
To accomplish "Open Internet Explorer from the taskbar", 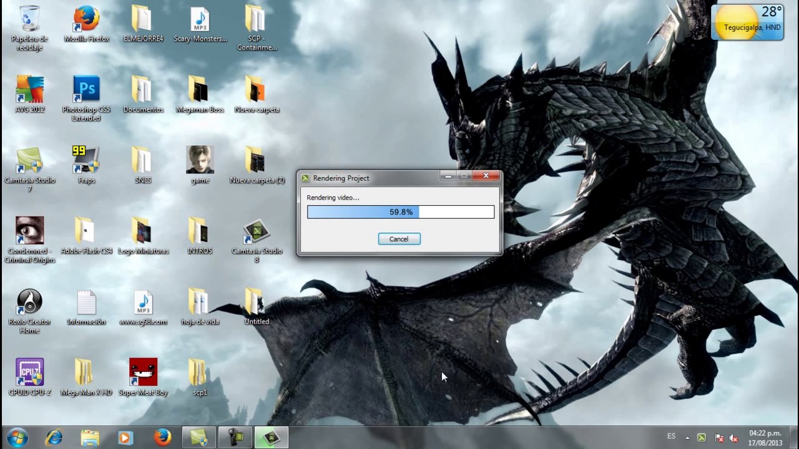I will coord(54,438).
